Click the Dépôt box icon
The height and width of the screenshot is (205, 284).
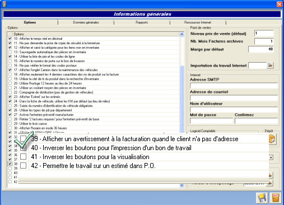point(272,139)
